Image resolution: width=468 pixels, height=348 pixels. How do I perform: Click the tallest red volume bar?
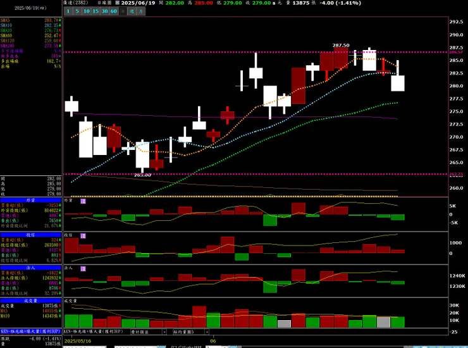coord(199,316)
